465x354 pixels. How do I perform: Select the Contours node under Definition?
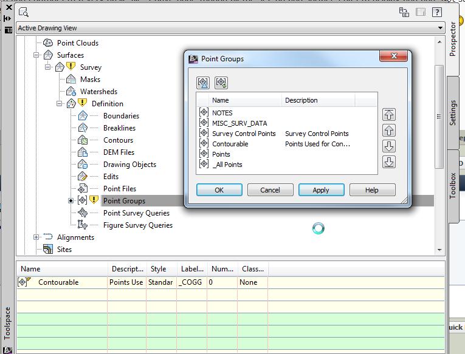click(x=118, y=140)
